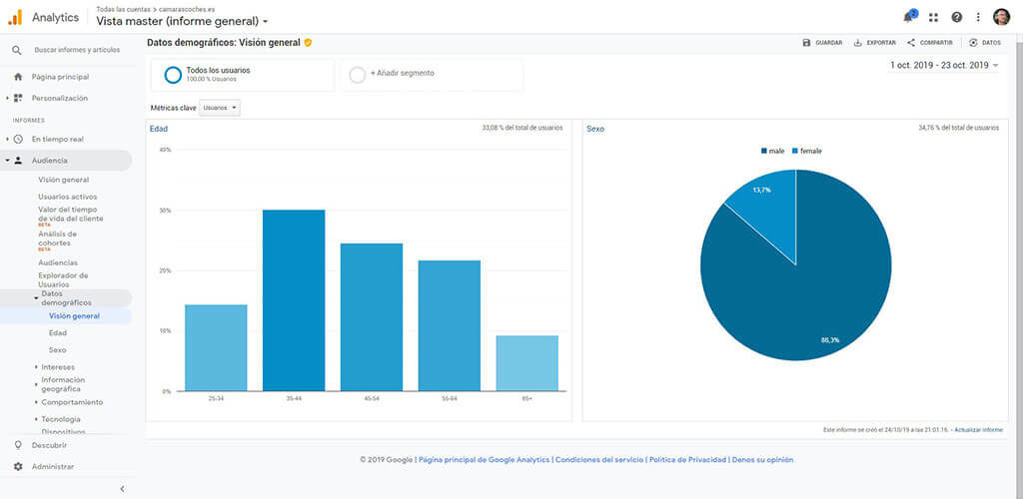
Task: Expand the Intereses submenu
Action: (36, 367)
